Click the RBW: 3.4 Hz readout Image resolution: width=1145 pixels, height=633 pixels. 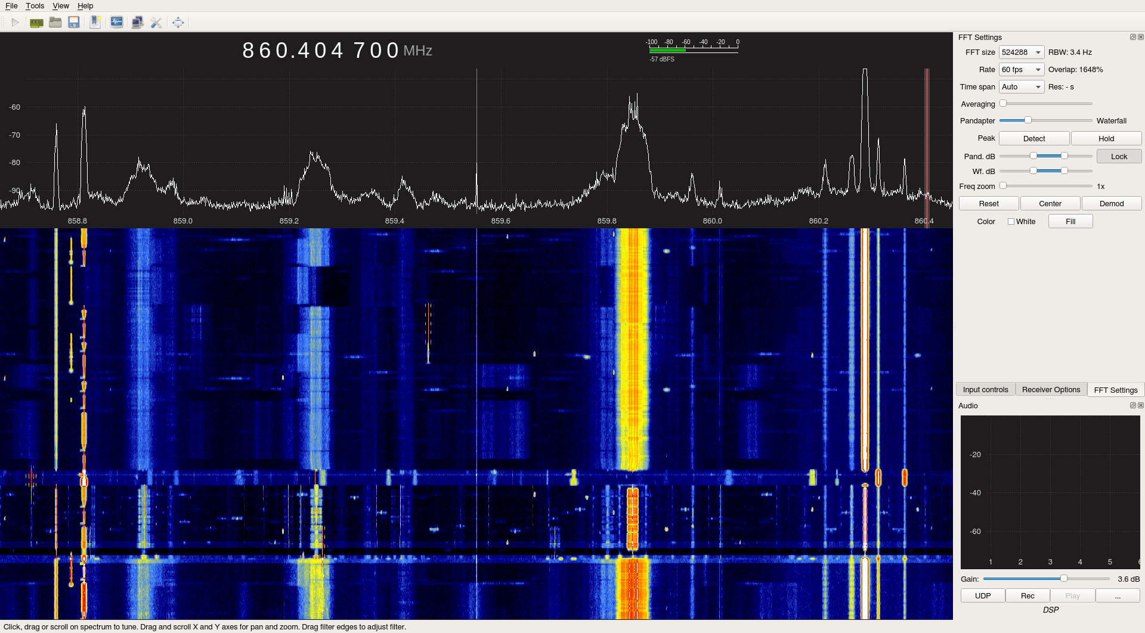point(1070,52)
